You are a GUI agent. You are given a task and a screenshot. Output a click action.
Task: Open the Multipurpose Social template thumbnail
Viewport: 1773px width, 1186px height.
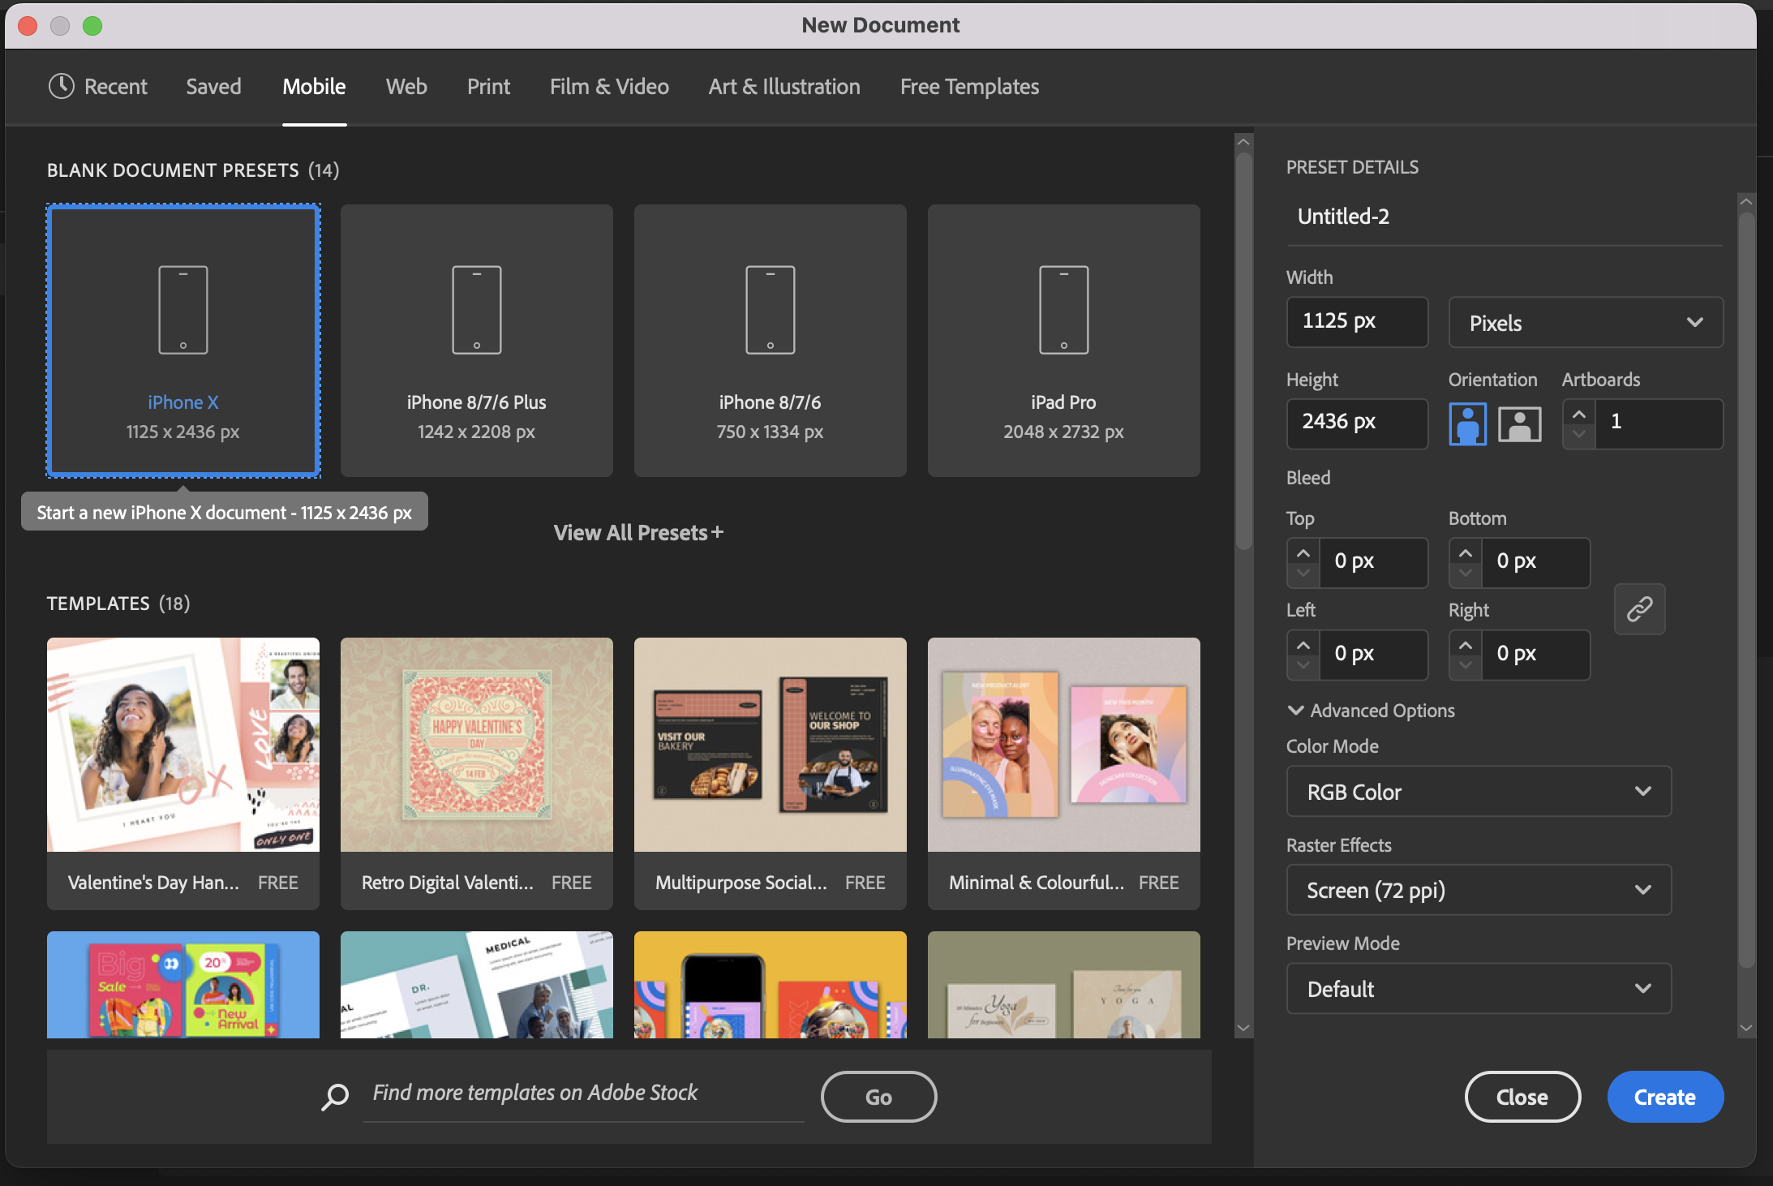click(770, 745)
